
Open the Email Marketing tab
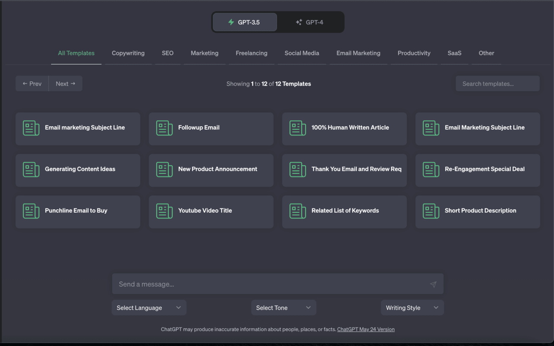tap(358, 53)
